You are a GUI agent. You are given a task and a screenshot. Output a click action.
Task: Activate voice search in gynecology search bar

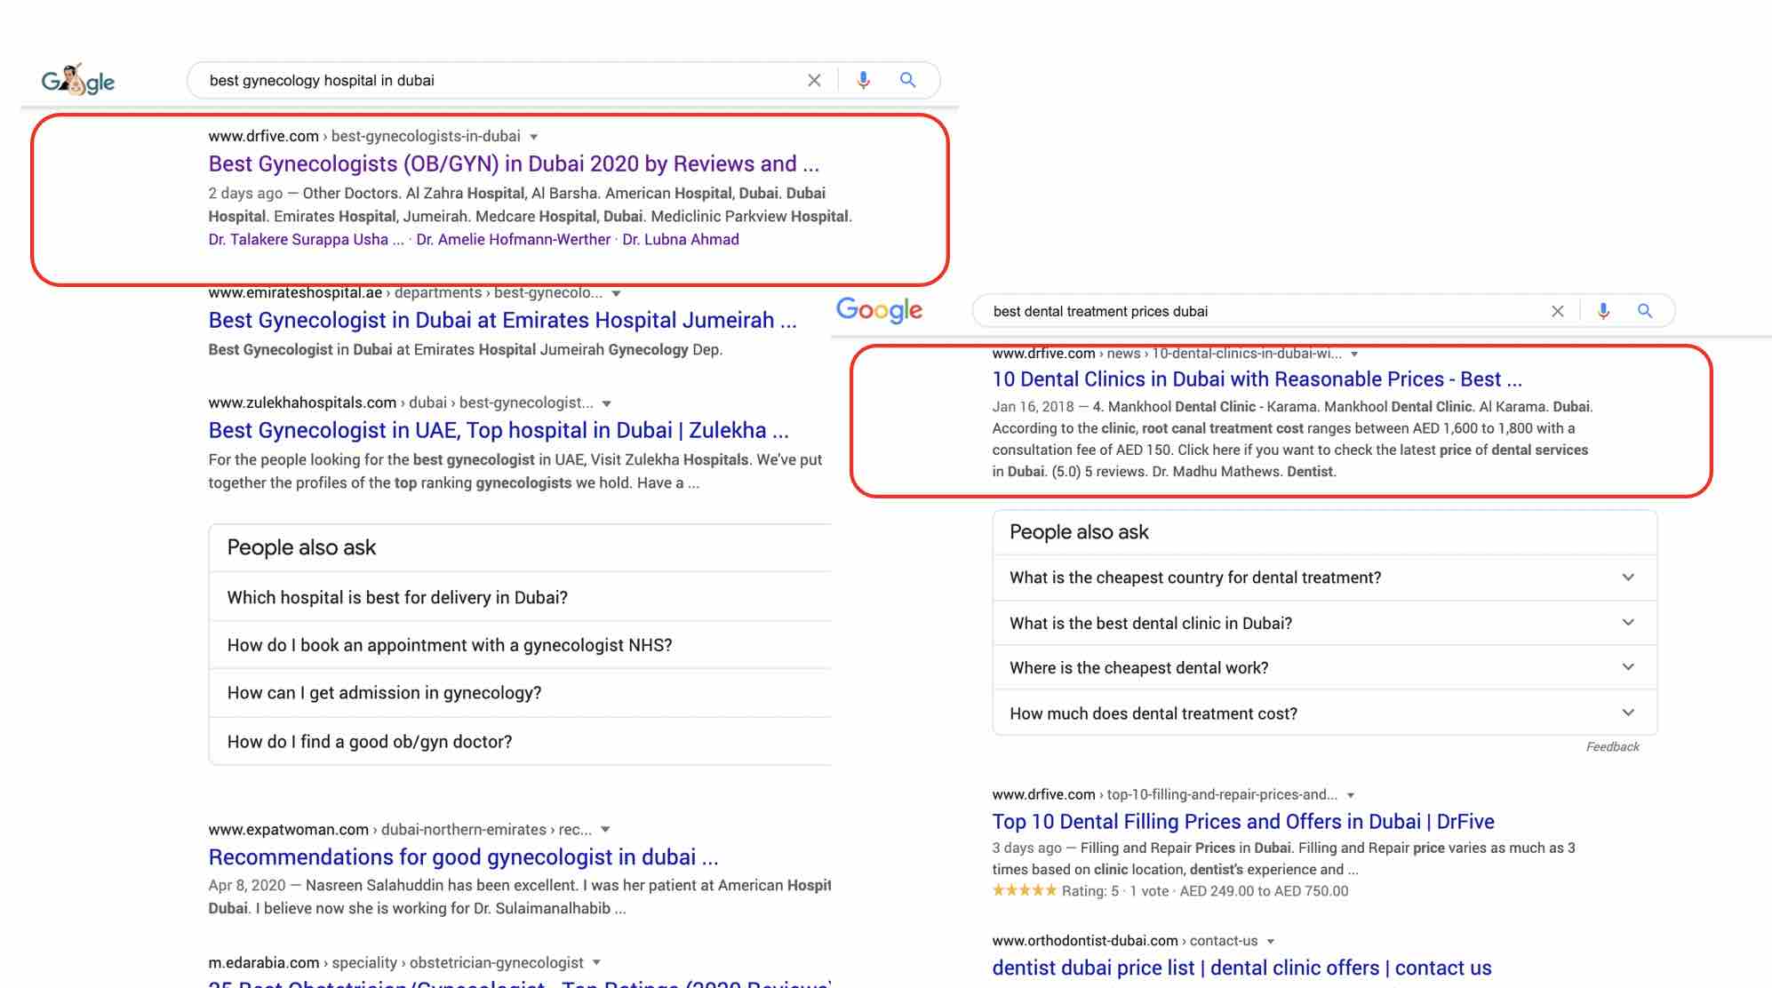tap(863, 80)
